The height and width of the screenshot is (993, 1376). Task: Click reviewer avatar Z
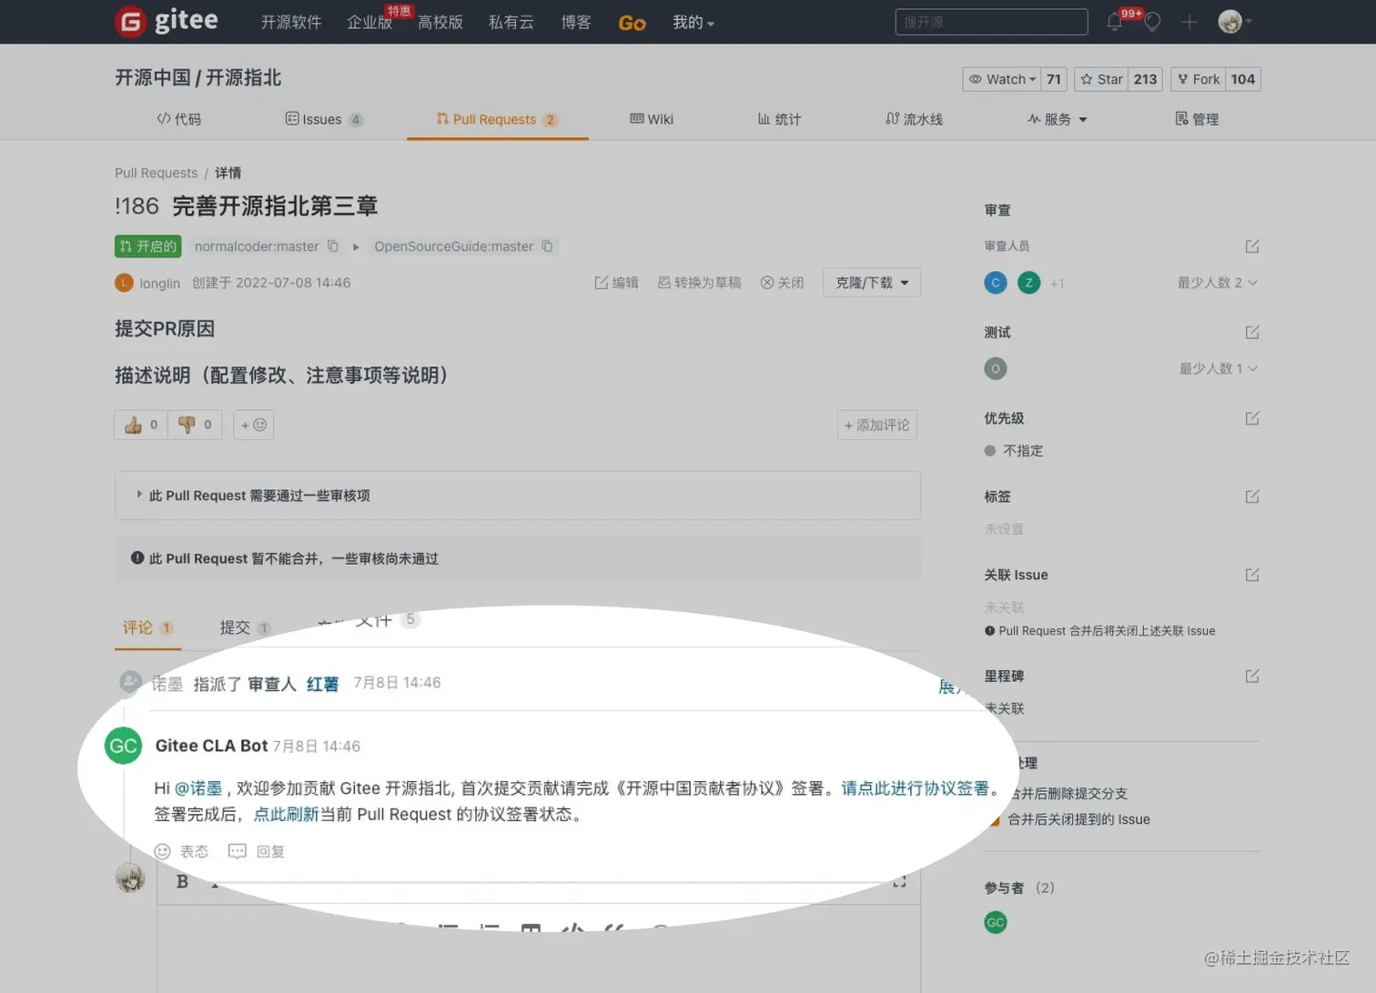pyautogui.click(x=1028, y=283)
